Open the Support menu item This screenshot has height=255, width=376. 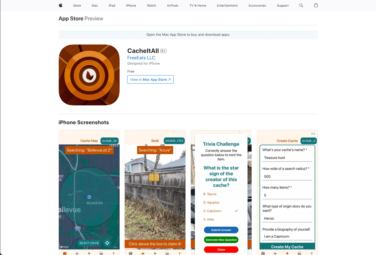[283, 6]
